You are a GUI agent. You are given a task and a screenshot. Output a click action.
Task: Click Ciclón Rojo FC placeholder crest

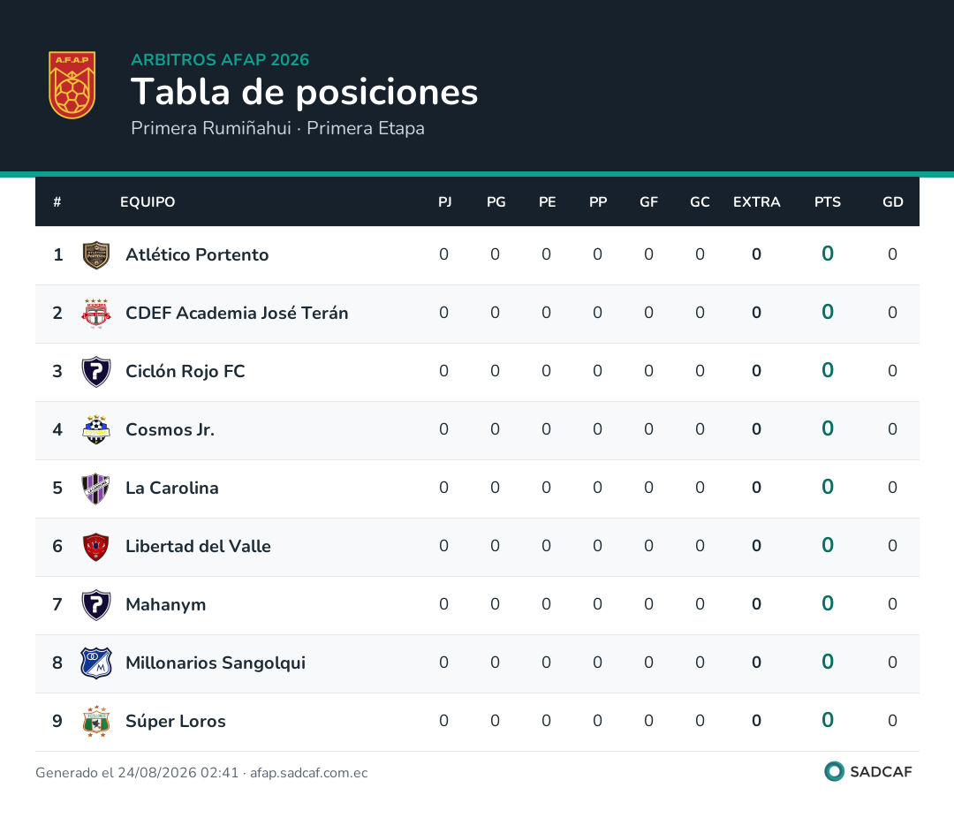pos(96,372)
